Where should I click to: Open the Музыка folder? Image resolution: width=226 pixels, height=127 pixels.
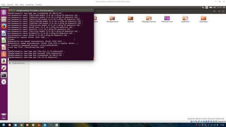tap(131, 19)
